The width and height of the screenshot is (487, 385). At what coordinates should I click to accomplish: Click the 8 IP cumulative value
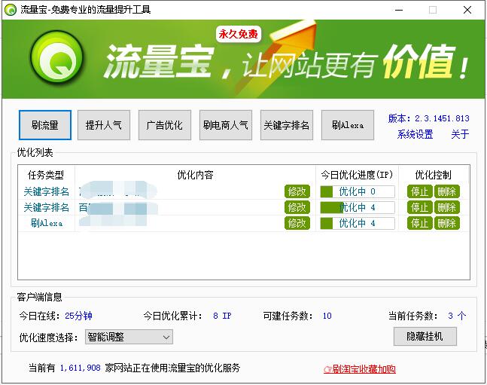pos(222,316)
